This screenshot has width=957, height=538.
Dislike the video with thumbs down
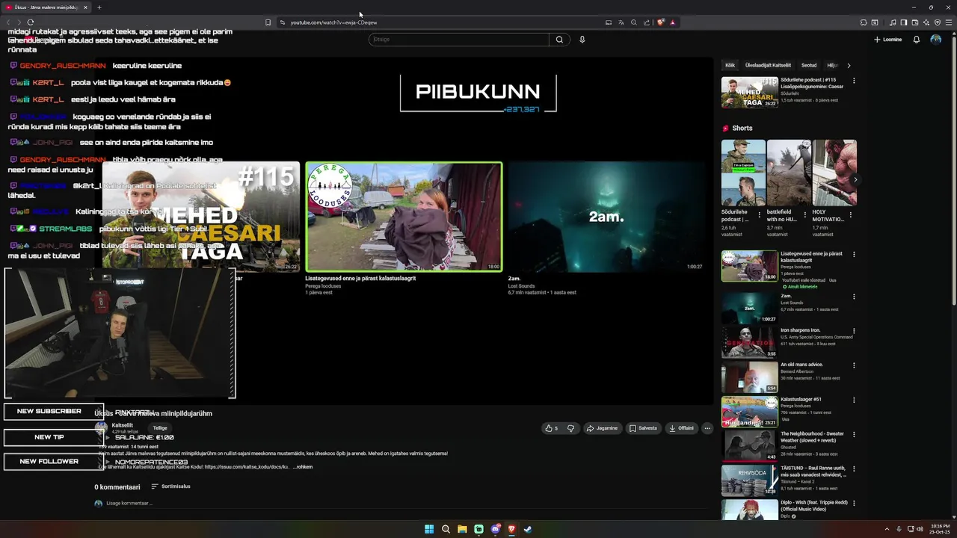click(571, 428)
